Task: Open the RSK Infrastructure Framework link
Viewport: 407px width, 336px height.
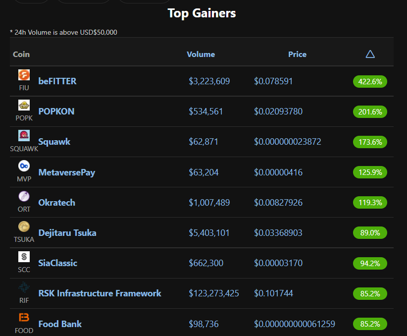Action: coord(100,293)
